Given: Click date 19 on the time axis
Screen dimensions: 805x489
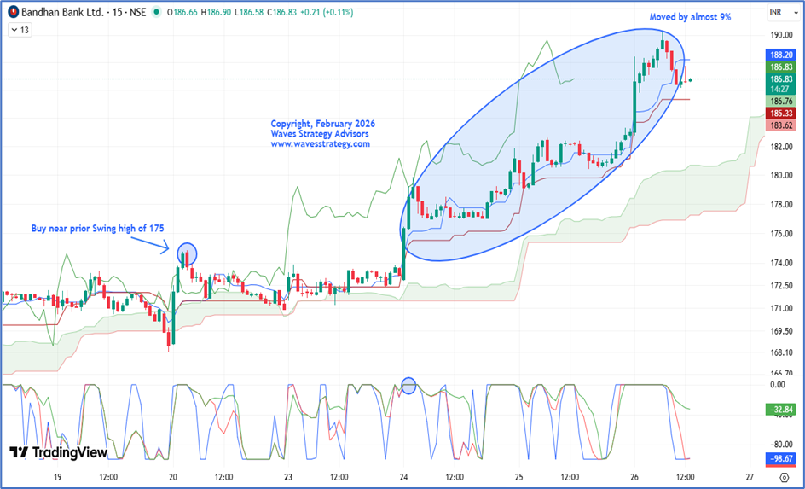Looking at the screenshot, I should [x=57, y=476].
